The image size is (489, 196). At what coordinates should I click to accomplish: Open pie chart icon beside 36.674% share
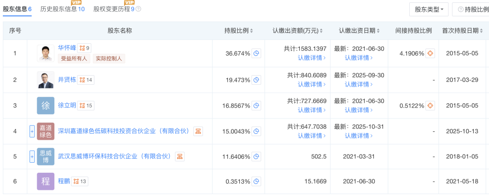[256, 53]
